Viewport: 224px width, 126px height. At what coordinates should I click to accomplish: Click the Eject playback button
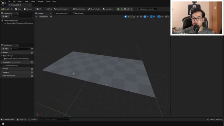[x=128, y=9]
